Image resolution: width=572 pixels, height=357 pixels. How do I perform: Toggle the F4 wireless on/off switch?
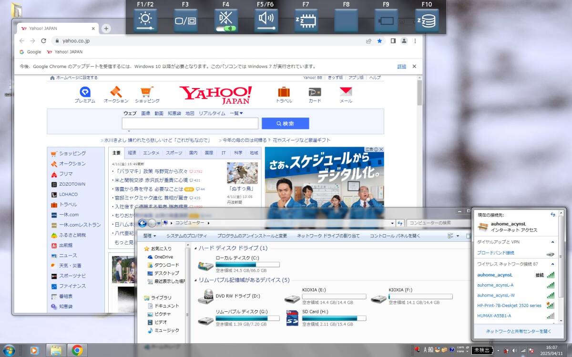(226, 28)
